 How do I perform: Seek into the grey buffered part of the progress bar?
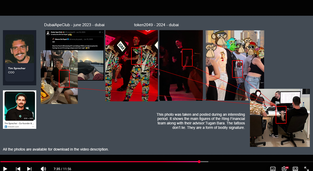[x=204, y=162]
